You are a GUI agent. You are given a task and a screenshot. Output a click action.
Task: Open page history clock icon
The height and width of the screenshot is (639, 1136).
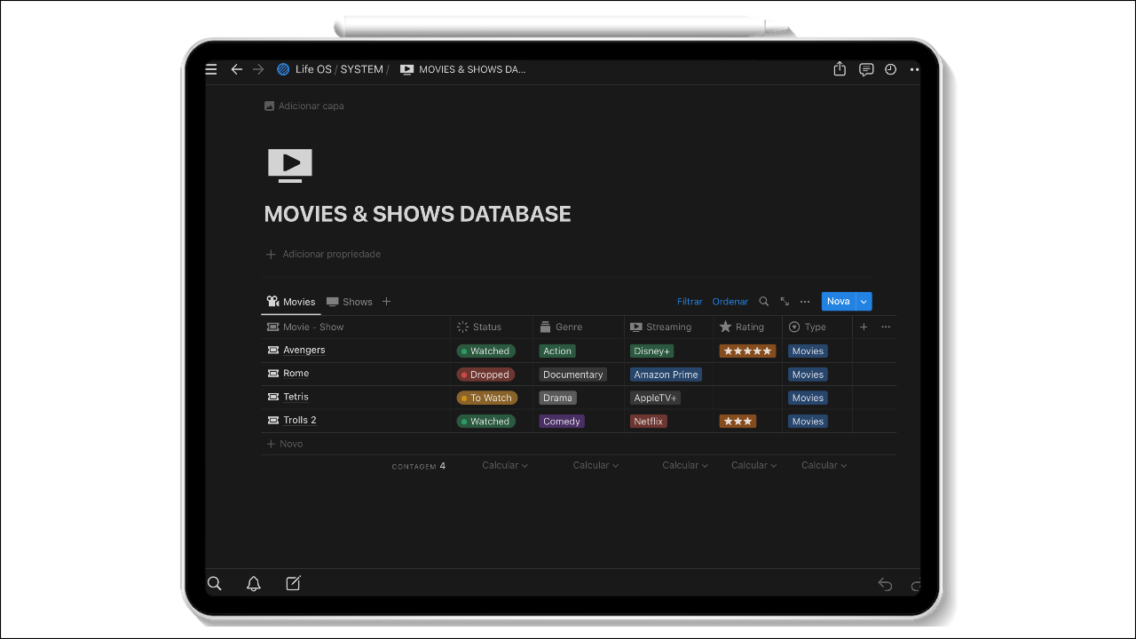click(x=891, y=69)
